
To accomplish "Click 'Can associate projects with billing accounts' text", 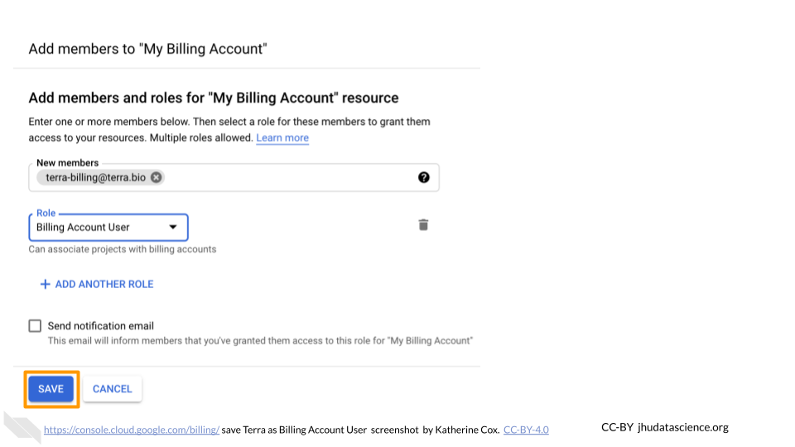I will [x=123, y=249].
